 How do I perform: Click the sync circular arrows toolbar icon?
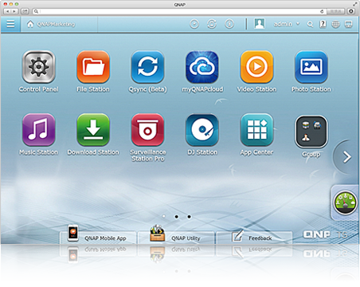pos(212,24)
